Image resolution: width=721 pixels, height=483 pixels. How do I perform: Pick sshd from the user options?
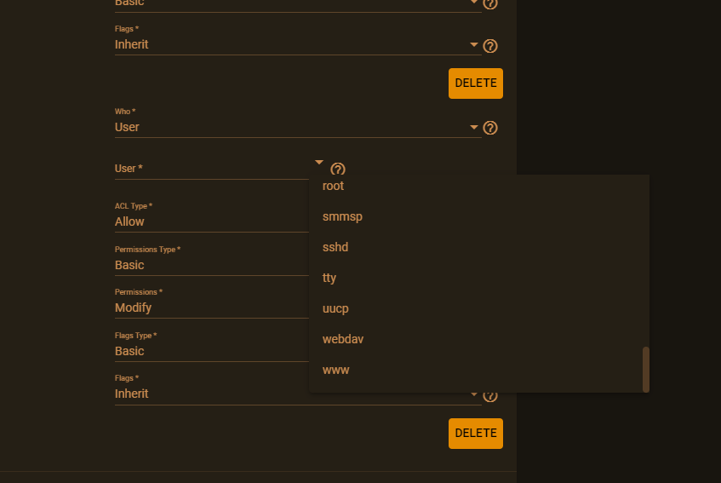pos(335,247)
